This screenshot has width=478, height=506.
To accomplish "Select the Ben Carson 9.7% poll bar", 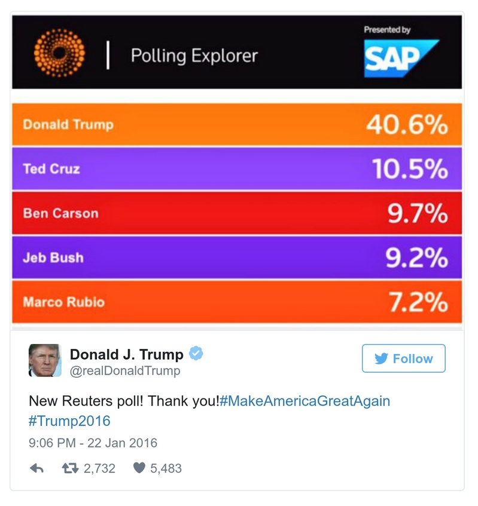I will [x=239, y=213].
